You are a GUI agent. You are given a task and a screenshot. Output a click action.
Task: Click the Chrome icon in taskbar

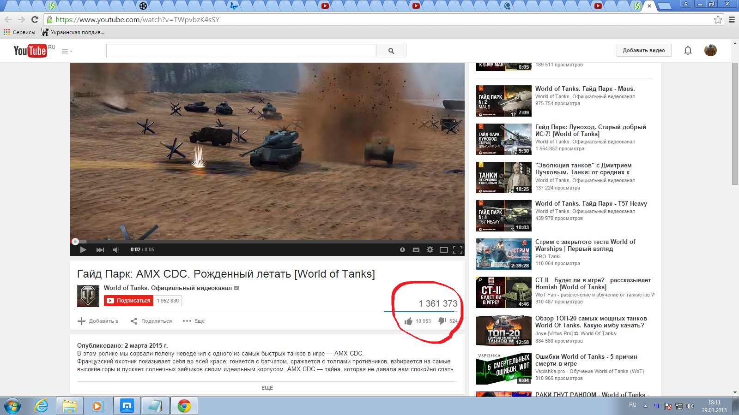184,406
